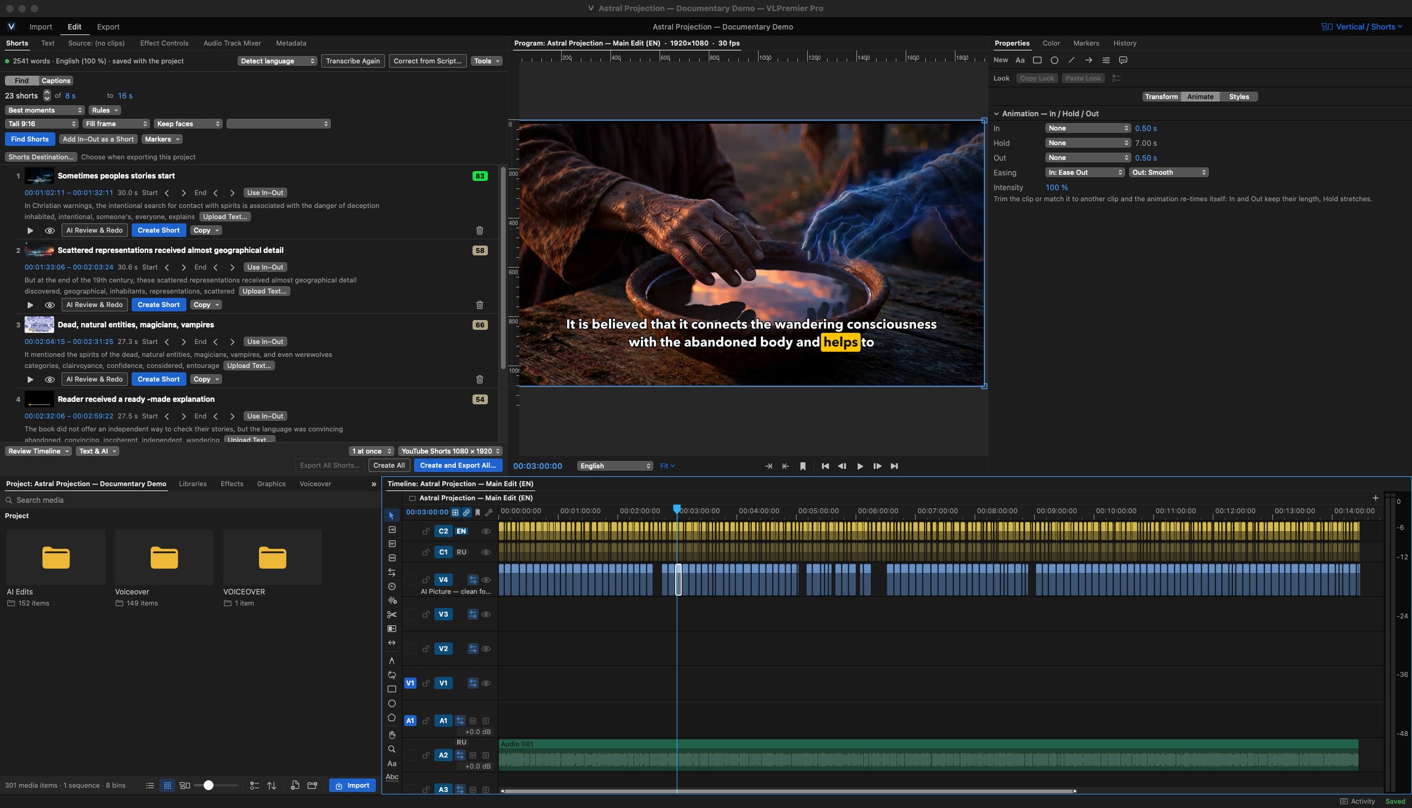Click the New arrow shape icon in Properties

[x=1088, y=60]
